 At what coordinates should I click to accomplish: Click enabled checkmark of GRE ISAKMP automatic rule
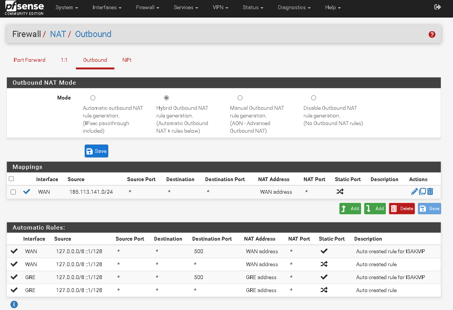(x=14, y=277)
